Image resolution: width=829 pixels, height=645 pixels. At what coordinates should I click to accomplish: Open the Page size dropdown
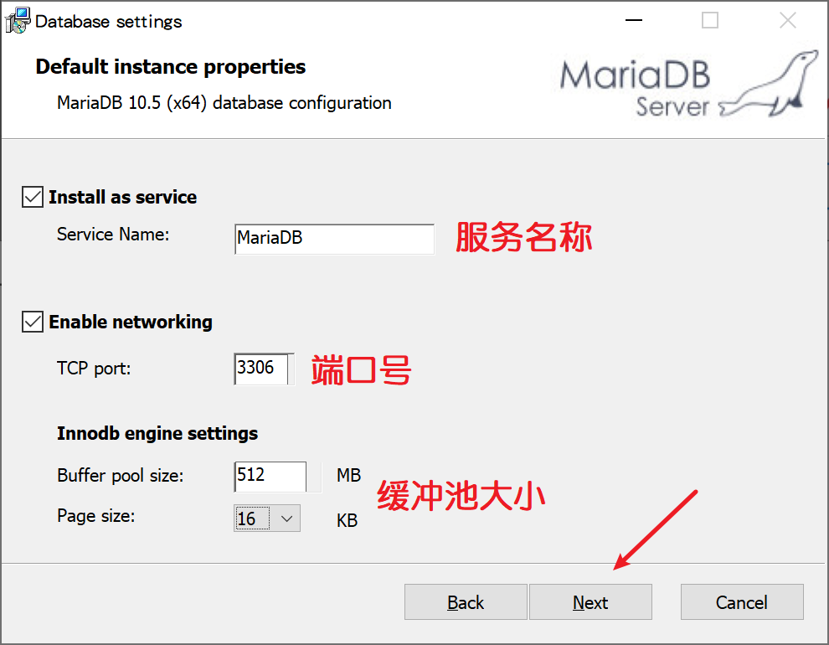[267, 519]
